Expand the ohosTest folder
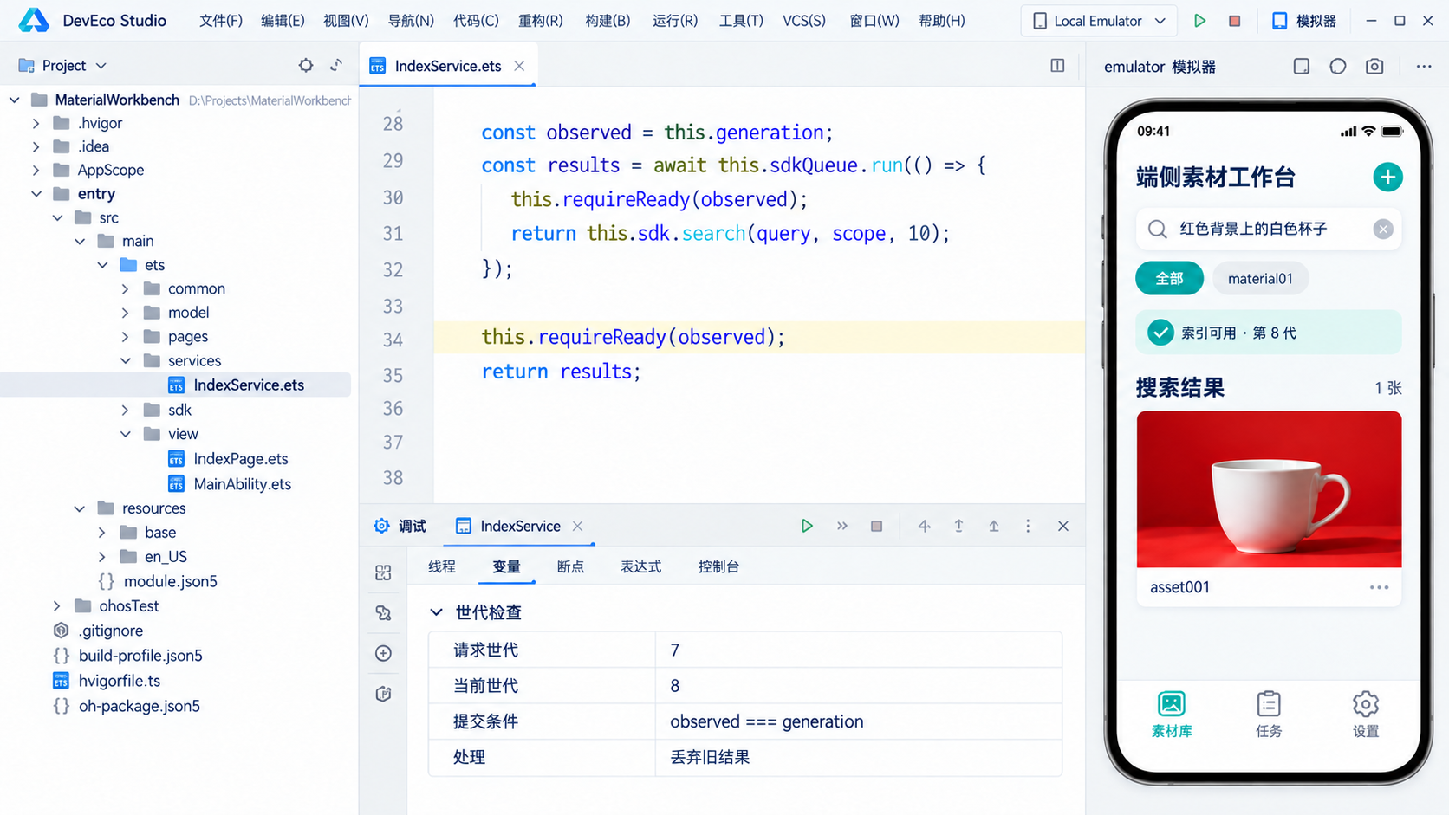Screen dimensions: 1449x815 click(57, 605)
